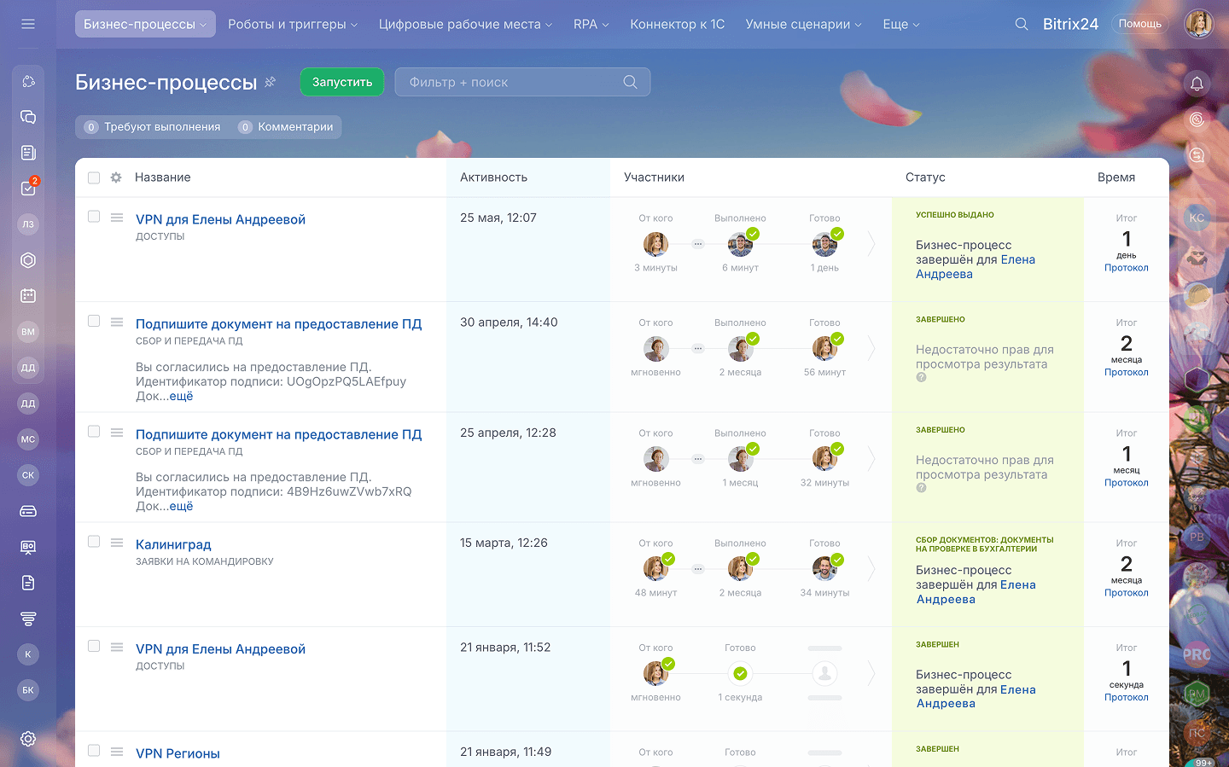Open the VPN Регионы process link
The image size is (1229, 767).
point(178,753)
